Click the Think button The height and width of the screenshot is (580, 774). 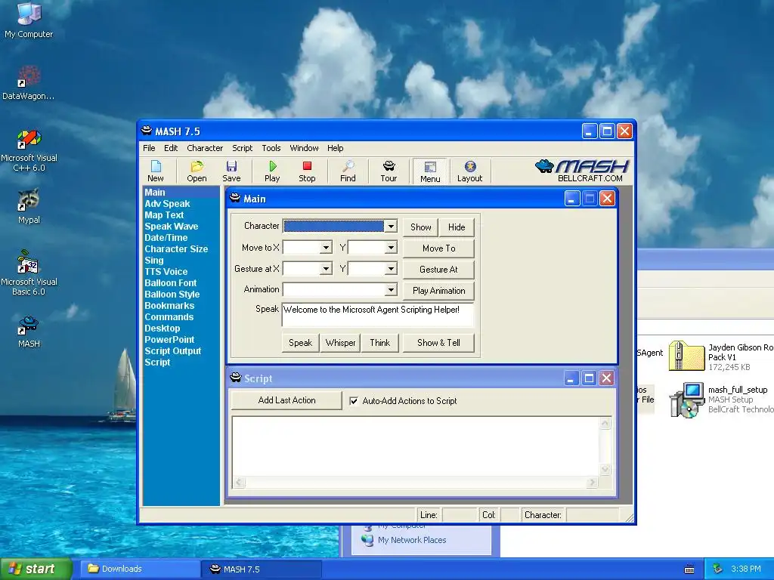pyautogui.click(x=379, y=343)
